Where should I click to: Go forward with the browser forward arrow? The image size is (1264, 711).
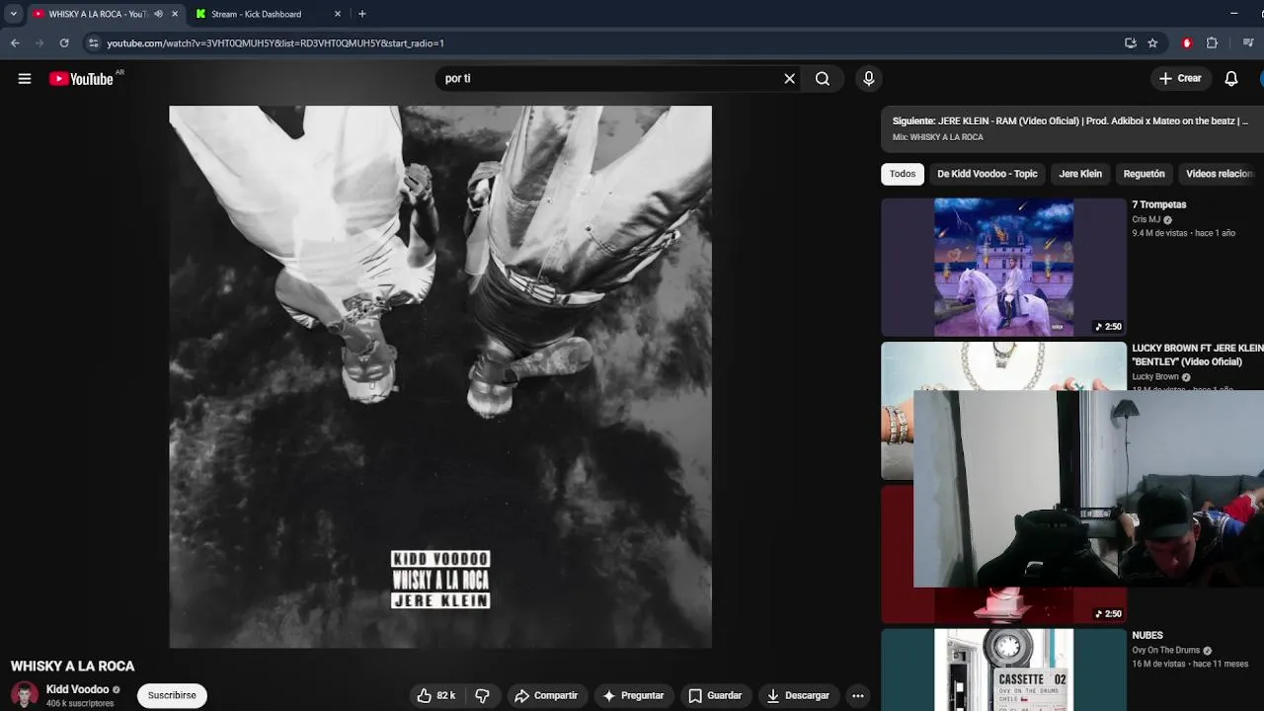click(39, 43)
